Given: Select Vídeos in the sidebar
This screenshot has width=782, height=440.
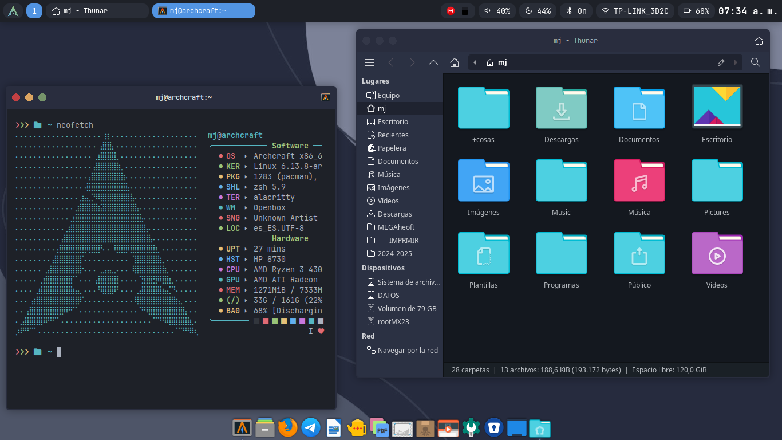Looking at the screenshot, I should click(x=400, y=201).
